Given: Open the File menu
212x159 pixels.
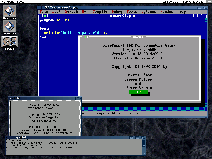Looking at the screenshot, I should pyautogui.click(x=44, y=11).
